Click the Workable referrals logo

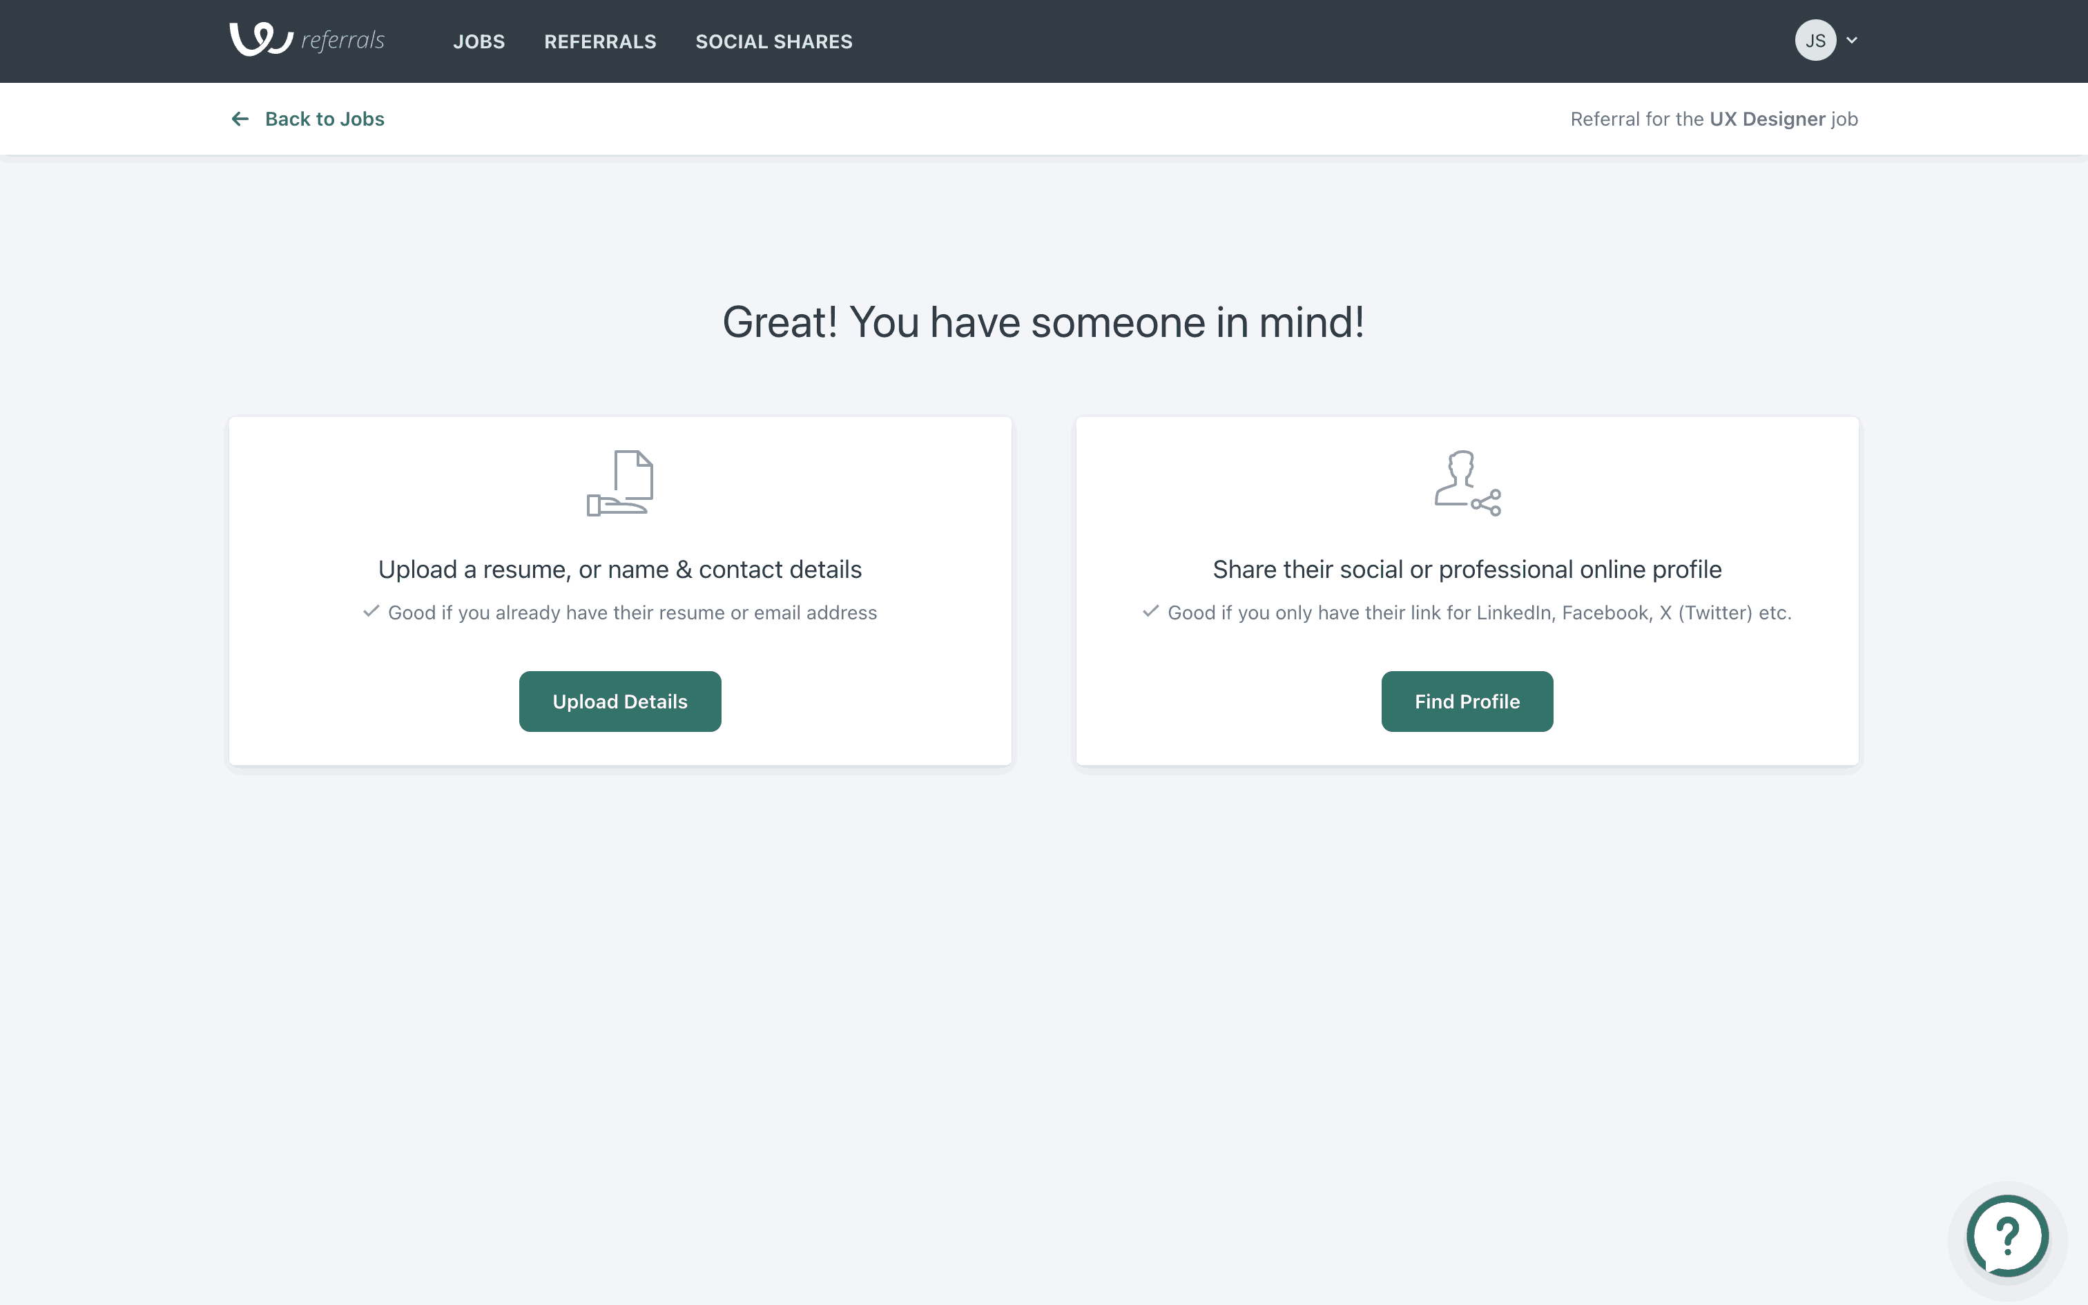point(262,40)
